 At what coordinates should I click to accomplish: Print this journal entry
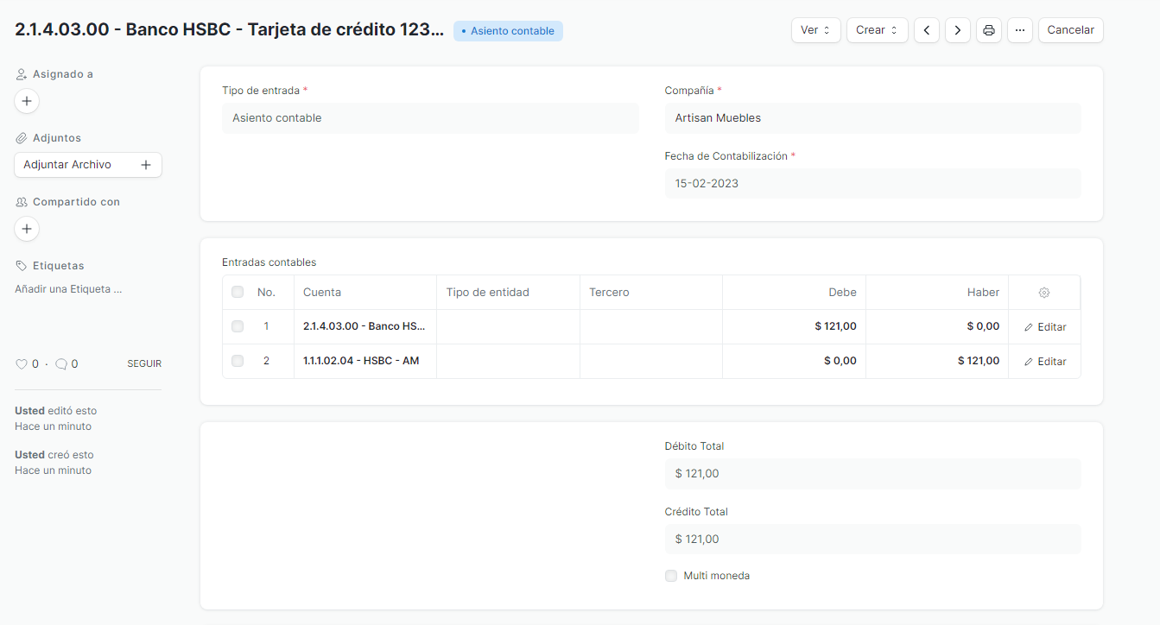click(988, 30)
